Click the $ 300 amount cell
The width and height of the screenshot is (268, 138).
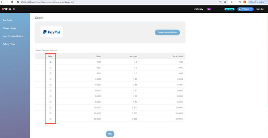coord(135,119)
